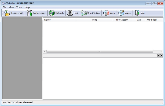165x106 pixels.
Task: Click the horizontal scrollbar thumb
Action: pos(100,51)
